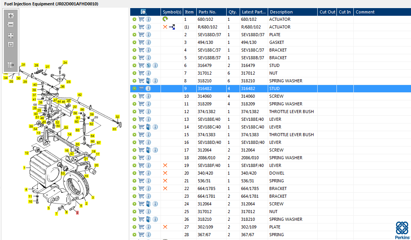Open book icon for LEVER SEV188C/40
This screenshot has width=411, height=240.
(x=148, y=127)
